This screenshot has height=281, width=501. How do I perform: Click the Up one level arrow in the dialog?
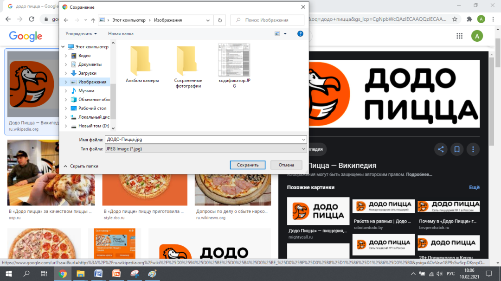(x=93, y=20)
